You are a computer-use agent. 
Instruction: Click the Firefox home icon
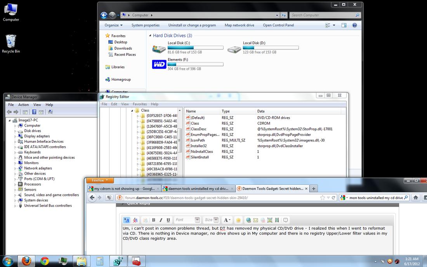[x=416, y=198]
